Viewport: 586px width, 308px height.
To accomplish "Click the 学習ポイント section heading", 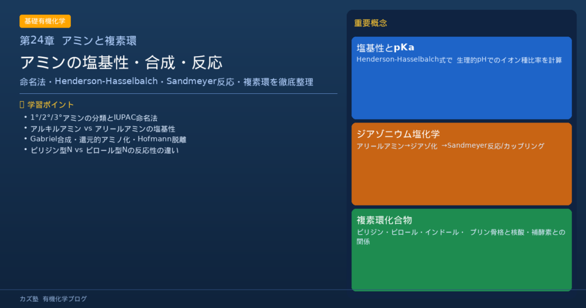I will (50, 105).
